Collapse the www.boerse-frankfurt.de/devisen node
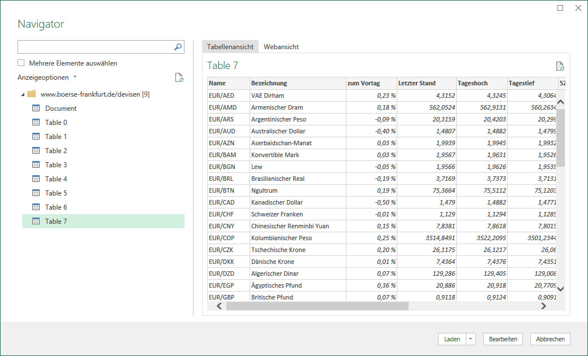Image resolution: width=588 pixels, height=356 pixels. [22, 94]
